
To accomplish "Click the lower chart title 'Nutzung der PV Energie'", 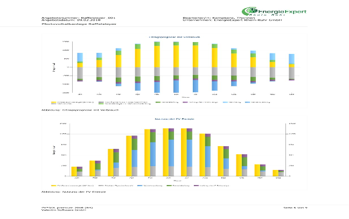I will pyautogui.click(x=174, y=118).
